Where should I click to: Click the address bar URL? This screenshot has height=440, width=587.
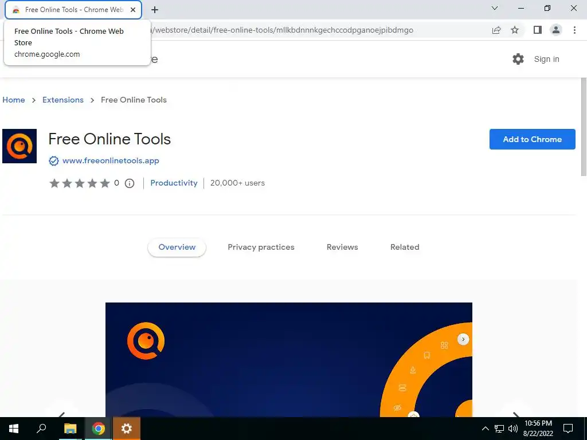click(x=281, y=30)
